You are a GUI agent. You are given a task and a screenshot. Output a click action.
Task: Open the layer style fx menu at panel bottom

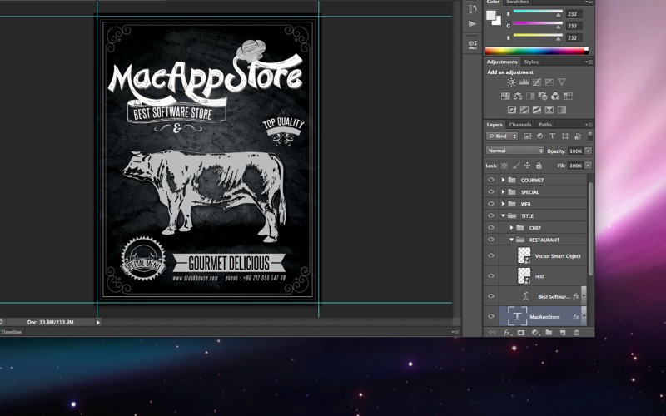tap(507, 333)
